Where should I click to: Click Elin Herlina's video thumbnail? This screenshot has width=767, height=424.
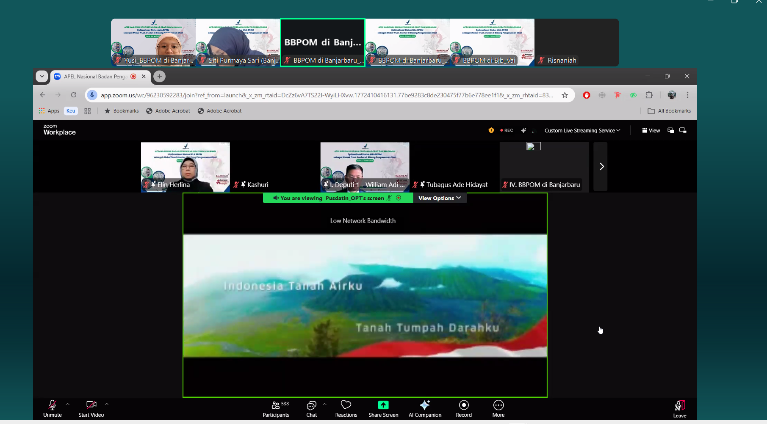[185, 167]
